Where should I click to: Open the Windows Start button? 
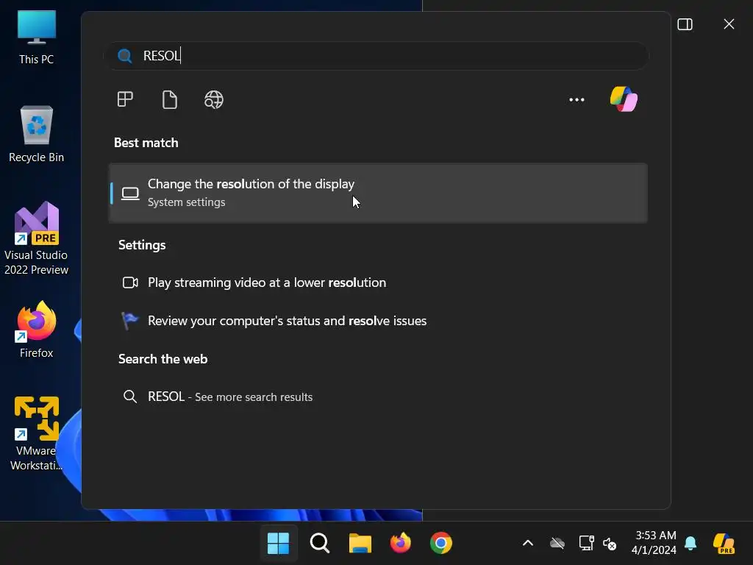click(x=278, y=544)
